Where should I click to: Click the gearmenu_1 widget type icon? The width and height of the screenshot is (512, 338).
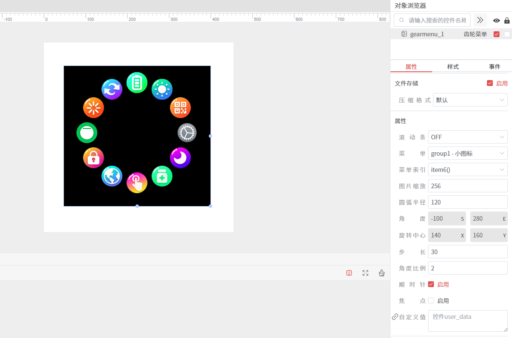point(404,34)
